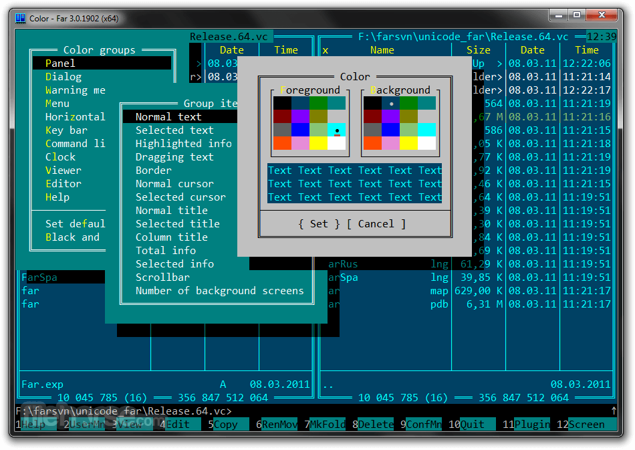
Task: Select teal in the Foreground palette
Action: click(336, 103)
